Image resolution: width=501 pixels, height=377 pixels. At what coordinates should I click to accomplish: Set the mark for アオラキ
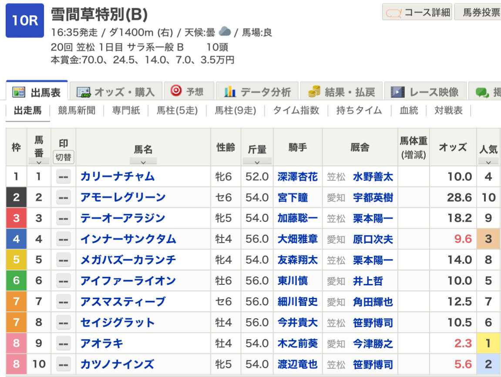64,344
